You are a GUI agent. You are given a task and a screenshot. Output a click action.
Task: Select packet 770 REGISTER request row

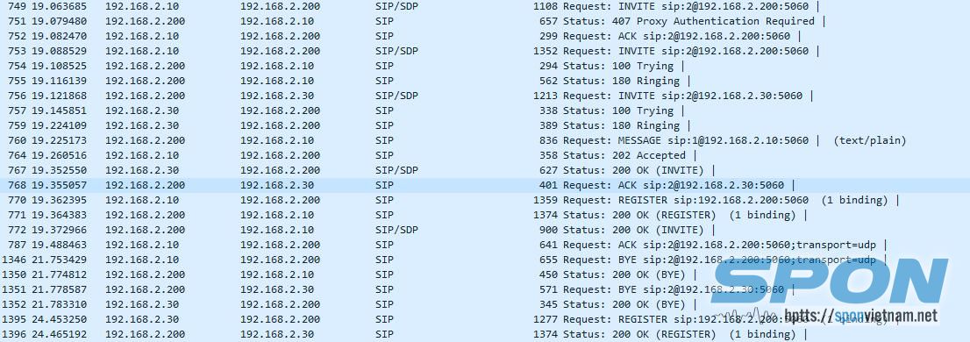[x=485, y=200]
